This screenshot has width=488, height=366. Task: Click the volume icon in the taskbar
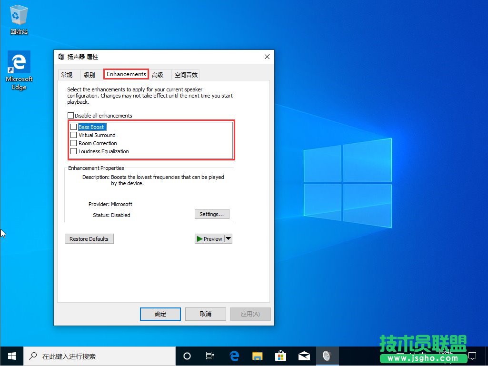pos(328,356)
